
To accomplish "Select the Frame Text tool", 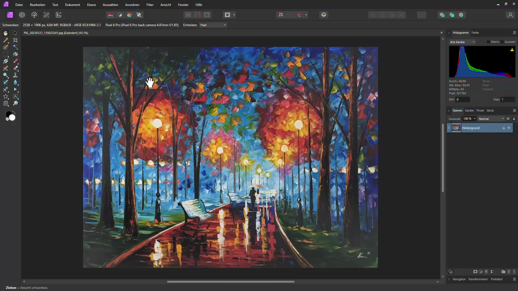I will (15, 96).
